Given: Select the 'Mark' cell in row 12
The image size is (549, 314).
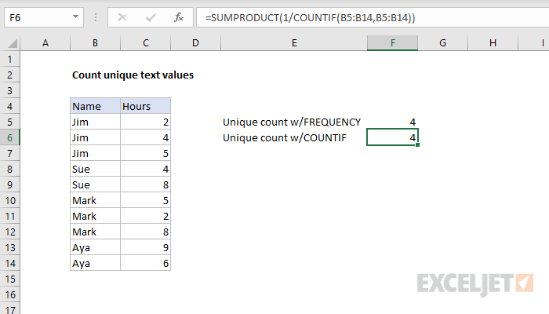Looking at the screenshot, I should 95,232.
